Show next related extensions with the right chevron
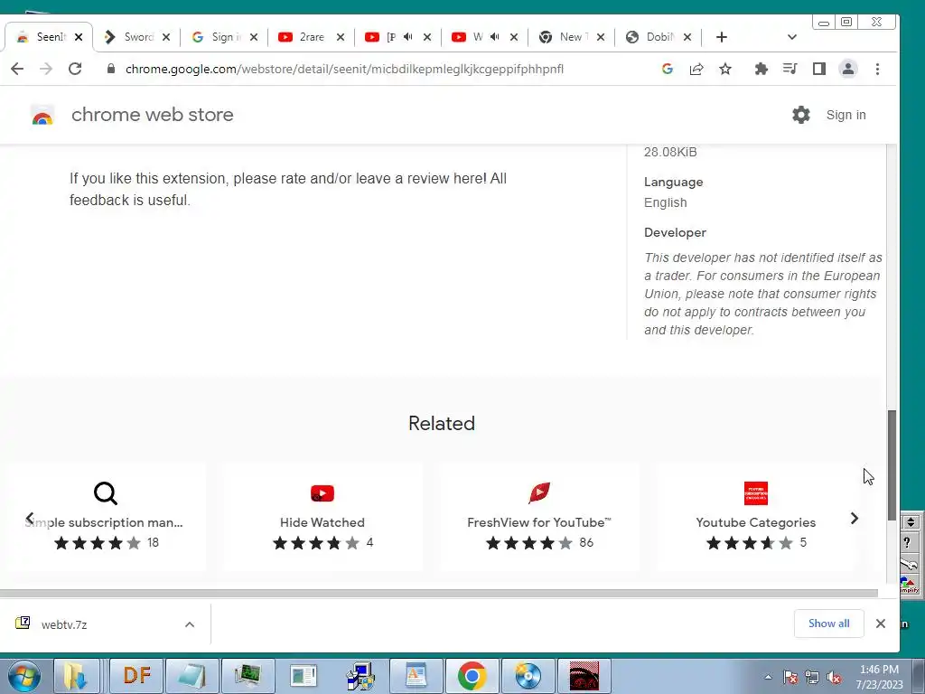Viewport: 925px width, 694px height. tap(855, 518)
